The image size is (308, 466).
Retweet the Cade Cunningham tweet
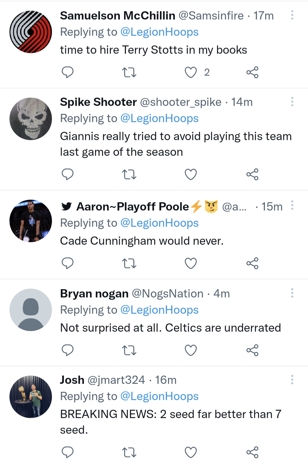click(129, 263)
